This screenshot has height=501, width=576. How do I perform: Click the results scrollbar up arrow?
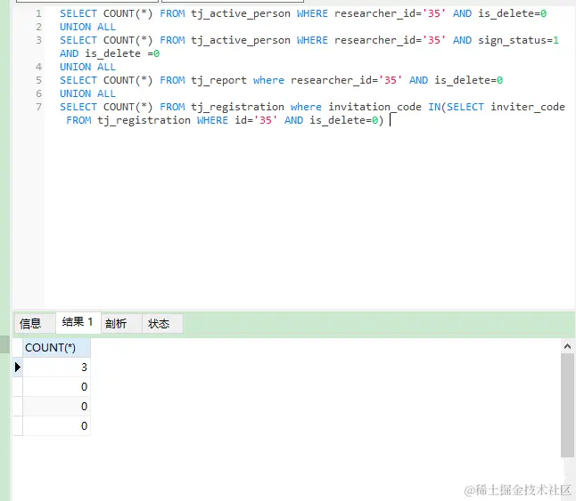pos(567,346)
